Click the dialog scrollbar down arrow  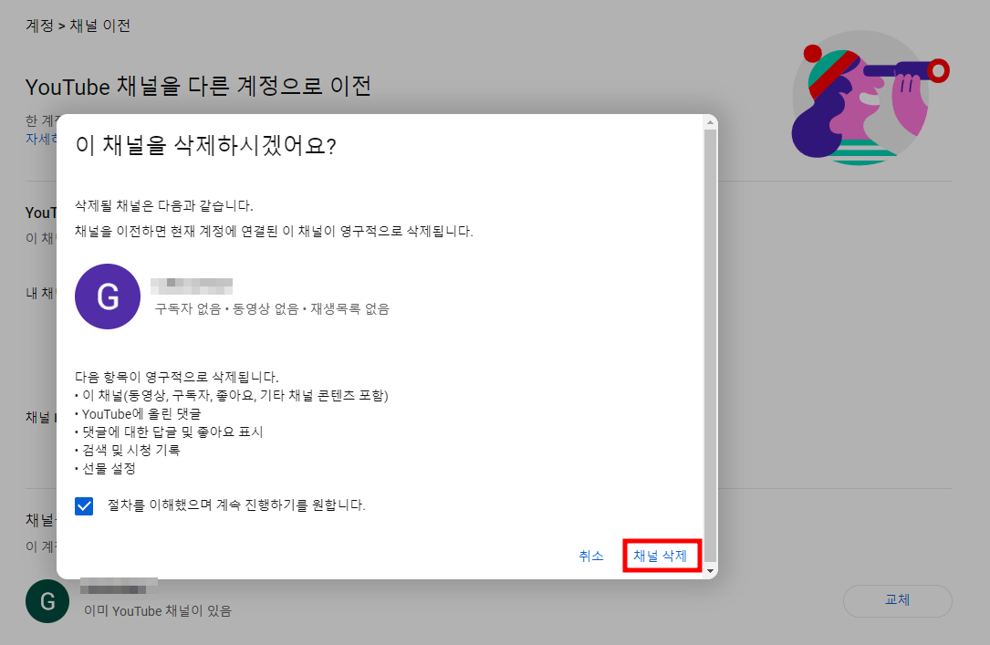pyautogui.click(x=710, y=571)
